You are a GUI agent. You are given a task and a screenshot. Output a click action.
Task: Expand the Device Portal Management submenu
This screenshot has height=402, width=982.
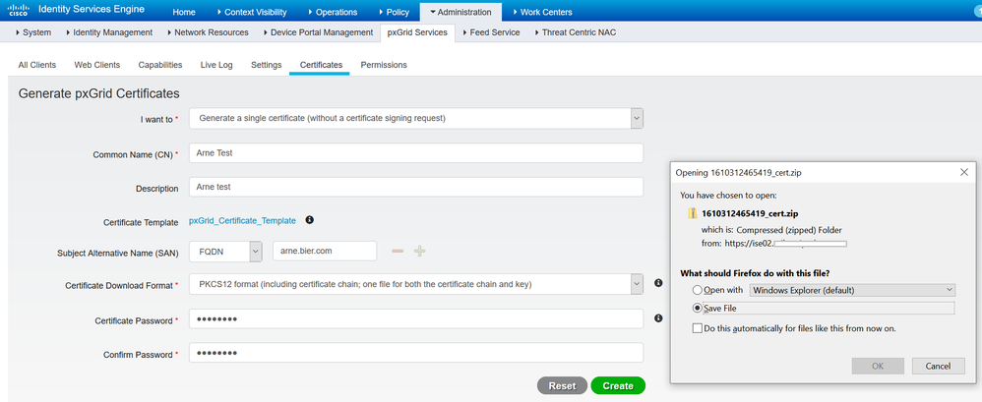pos(318,32)
